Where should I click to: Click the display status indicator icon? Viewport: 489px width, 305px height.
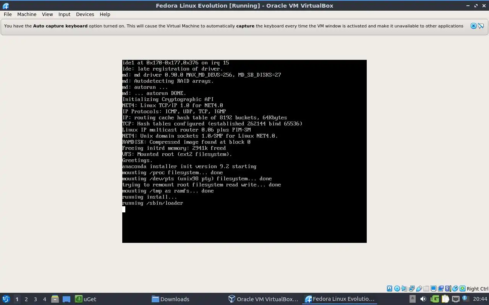(x=433, y=289)
